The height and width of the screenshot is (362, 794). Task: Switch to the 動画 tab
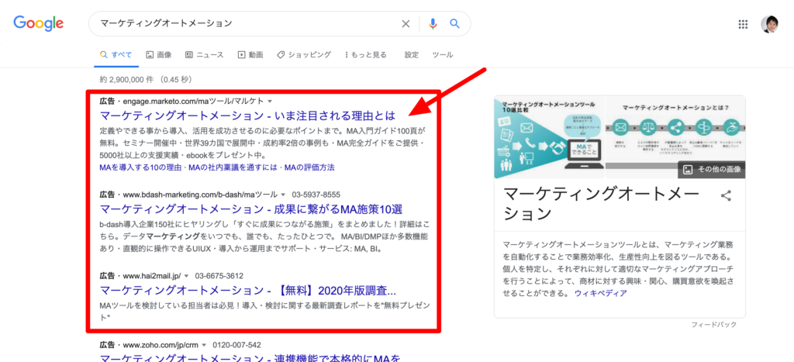[x=250, y=55]
